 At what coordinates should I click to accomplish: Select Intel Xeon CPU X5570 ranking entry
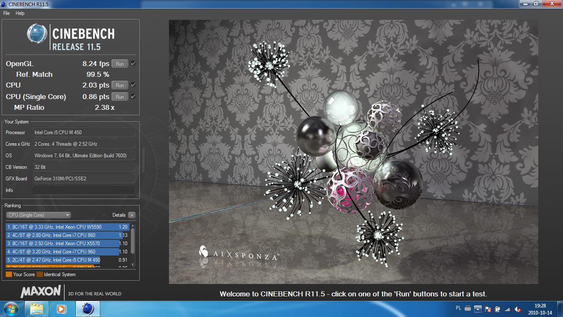click(x=68, y=244)
